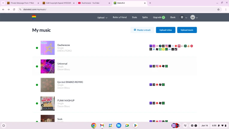The image size is (229, 129).
Task: Open a new browser tab
Action: pos(150,3)
